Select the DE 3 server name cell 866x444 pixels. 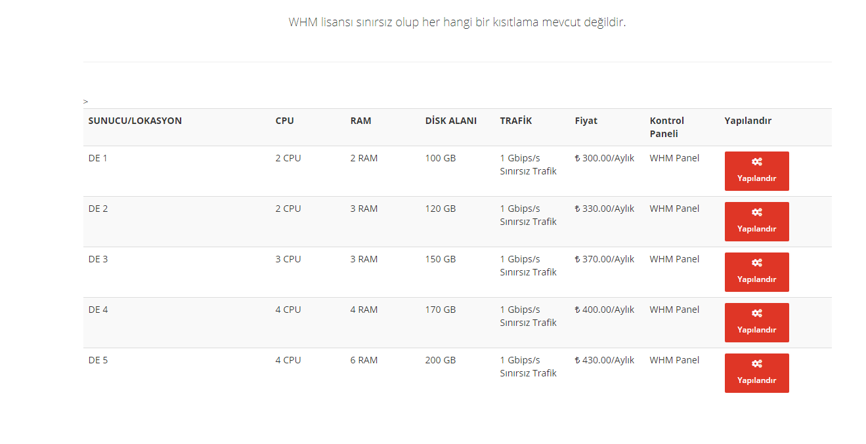pos(98,259)
